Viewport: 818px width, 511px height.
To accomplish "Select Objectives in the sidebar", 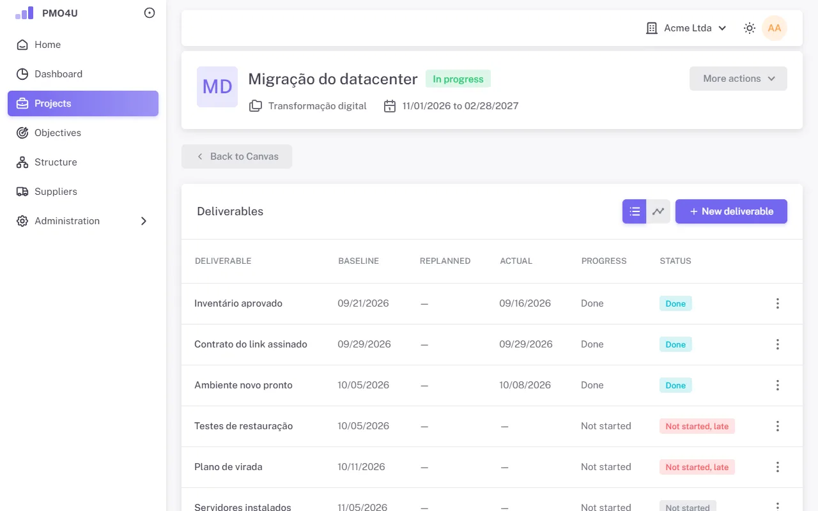I will [x=83, y=133].
